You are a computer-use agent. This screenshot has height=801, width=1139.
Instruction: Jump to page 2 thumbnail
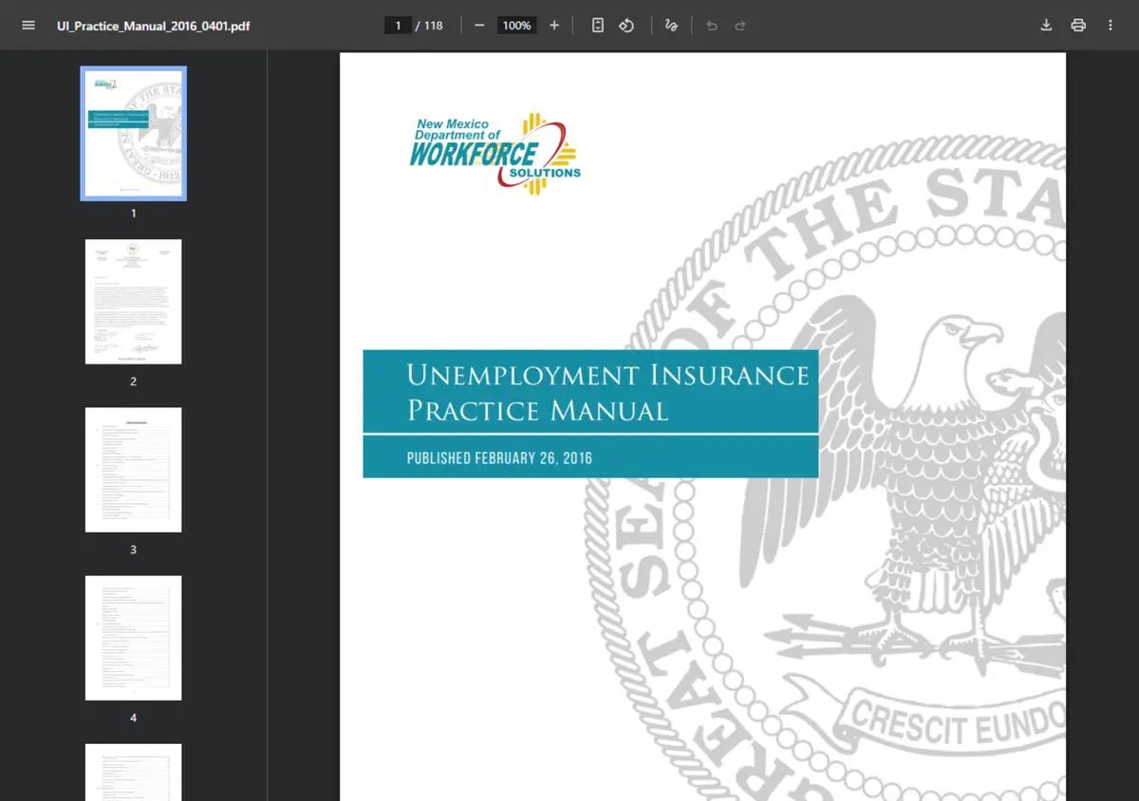133,302
